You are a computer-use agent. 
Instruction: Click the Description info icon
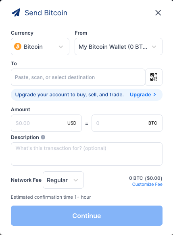43,137
